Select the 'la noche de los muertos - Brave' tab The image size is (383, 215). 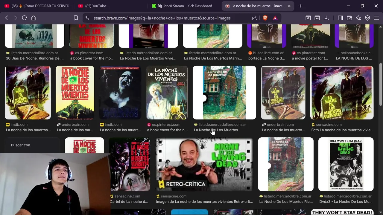(x=258, y=6)
